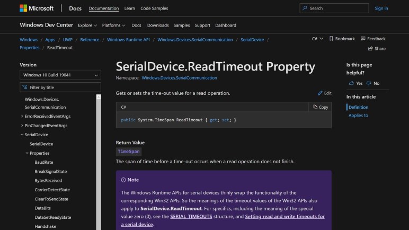Copy the C# code snippet
This screenshot has height=230, width=409.
320,107
